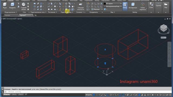173x97 pixels.
Task: Open the 2D-каркас visual style dropdown
Action: click(x=113, y=4)
